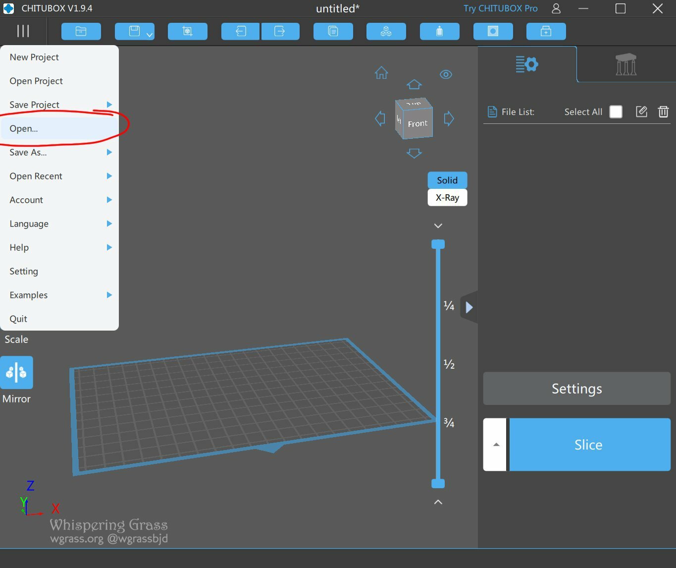Image resolution: width=676 pixels, height=568 pixels.
Task: Switch to Solid render mode
Action: pos(447,180)
